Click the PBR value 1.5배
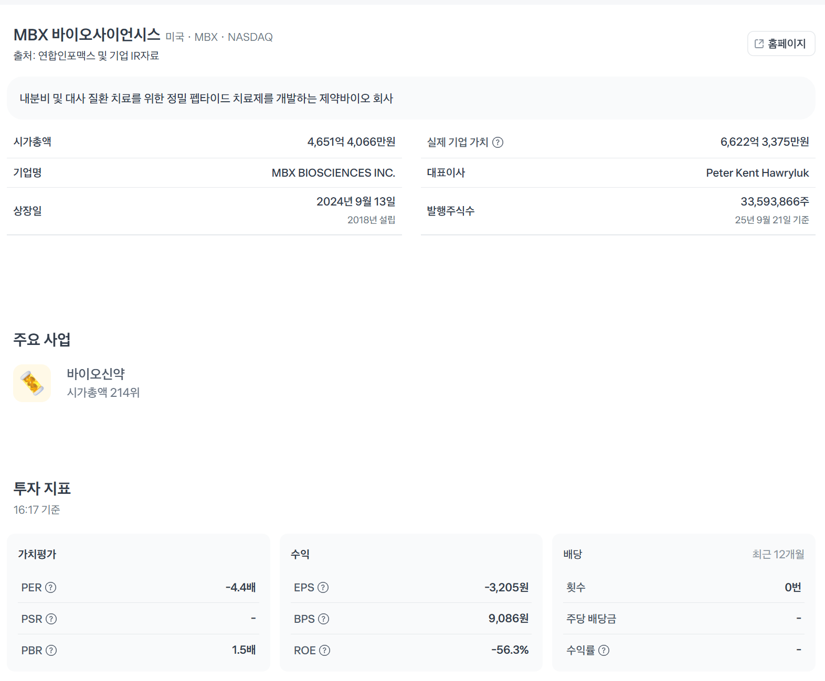Screen dimensions: 825x681 pyautogui.click(x=244, y=650)
